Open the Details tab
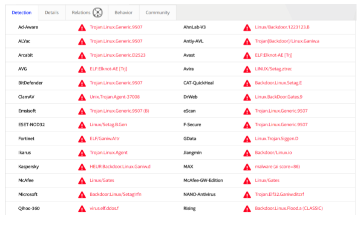 pos(52,13)
